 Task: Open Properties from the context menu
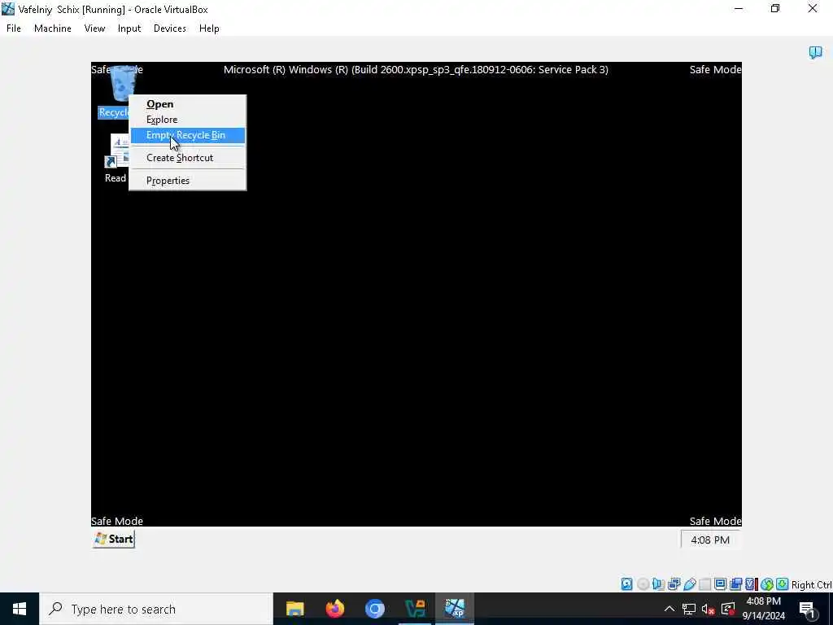(188, 181)
